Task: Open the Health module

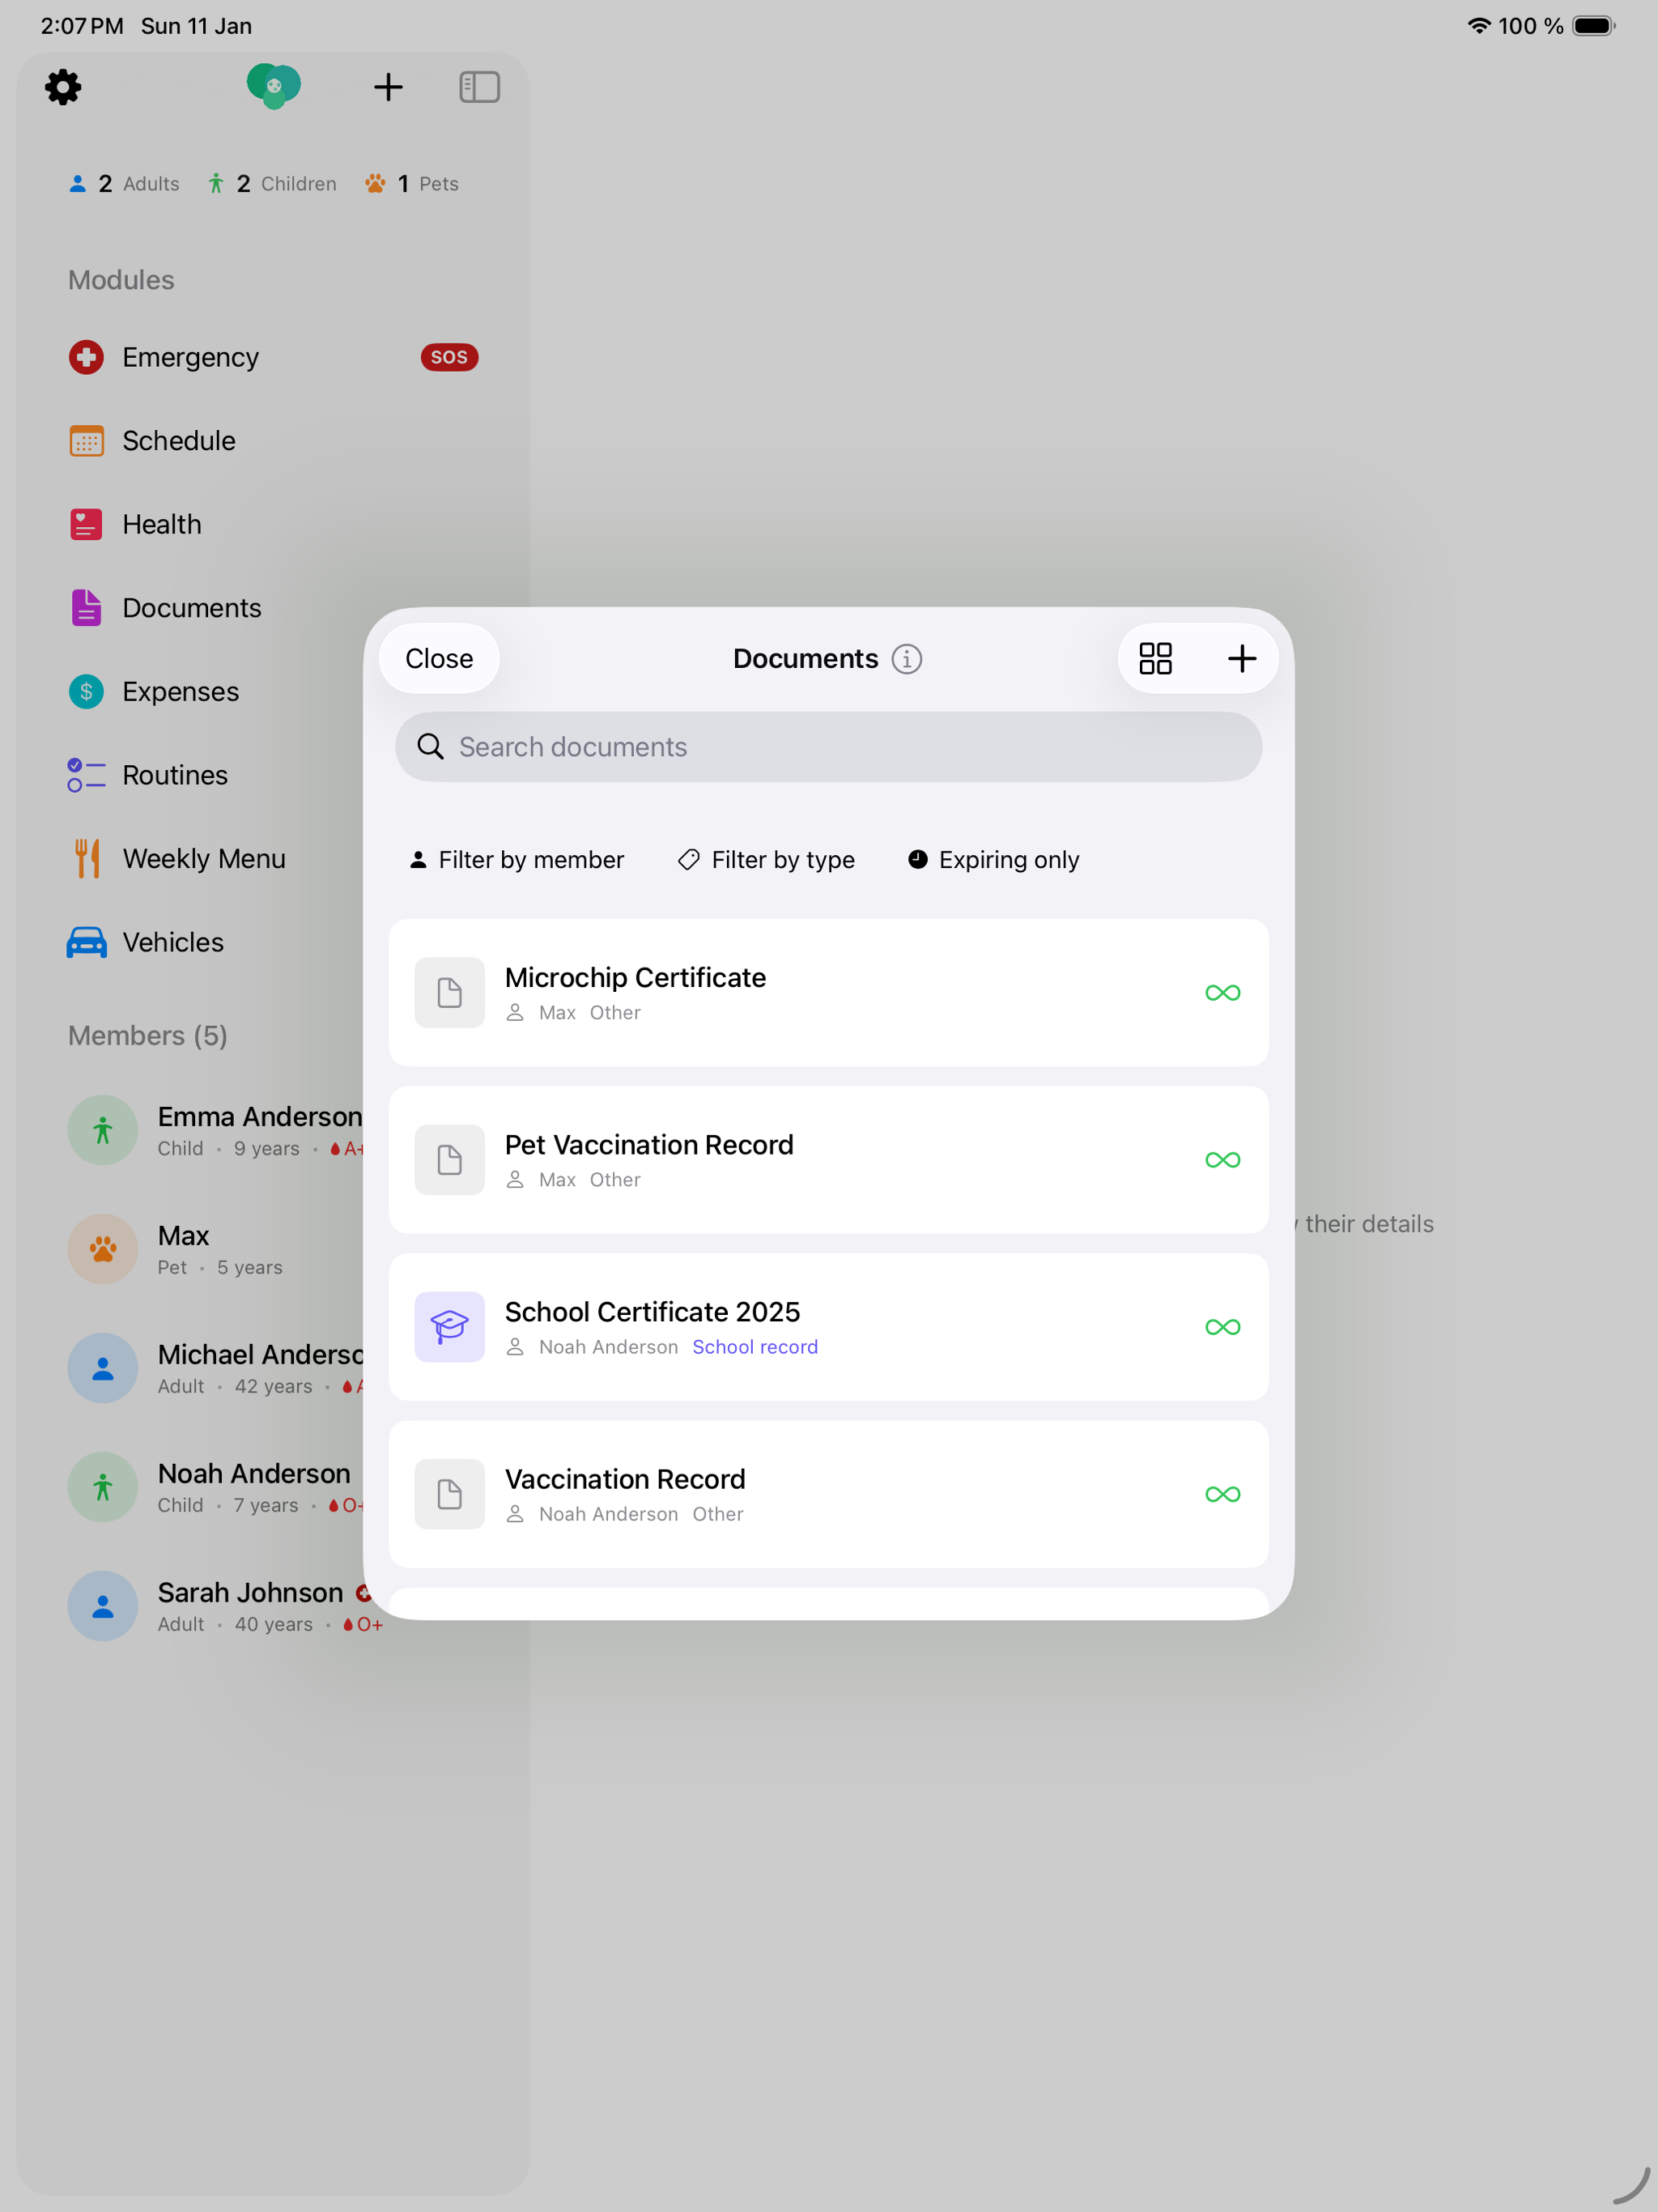Action: 273,524
